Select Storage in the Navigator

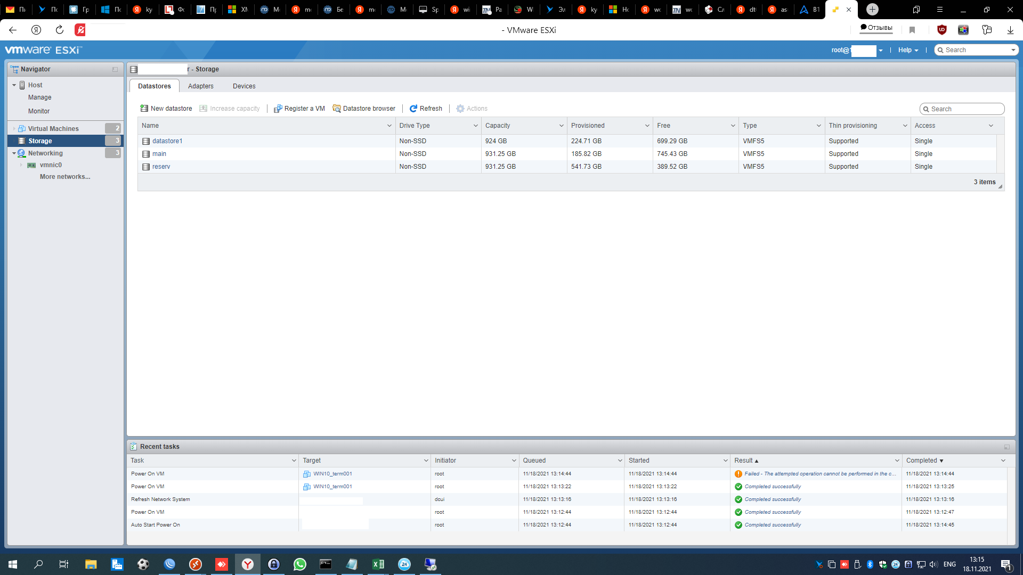(x=66, y=141)
